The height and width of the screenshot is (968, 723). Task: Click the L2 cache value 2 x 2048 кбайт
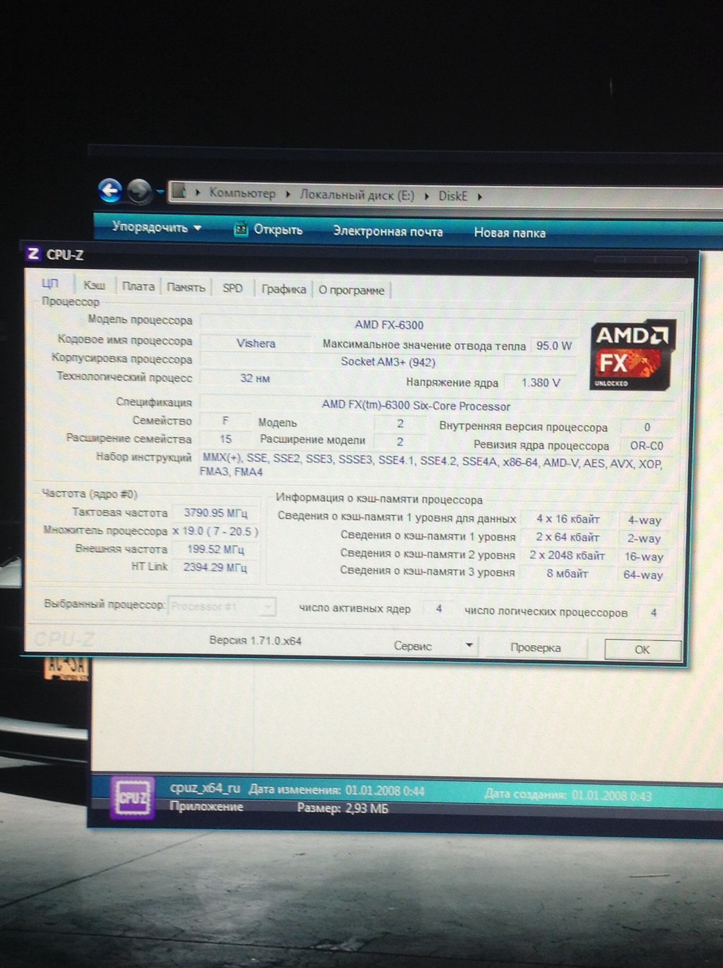coord(567,555)
